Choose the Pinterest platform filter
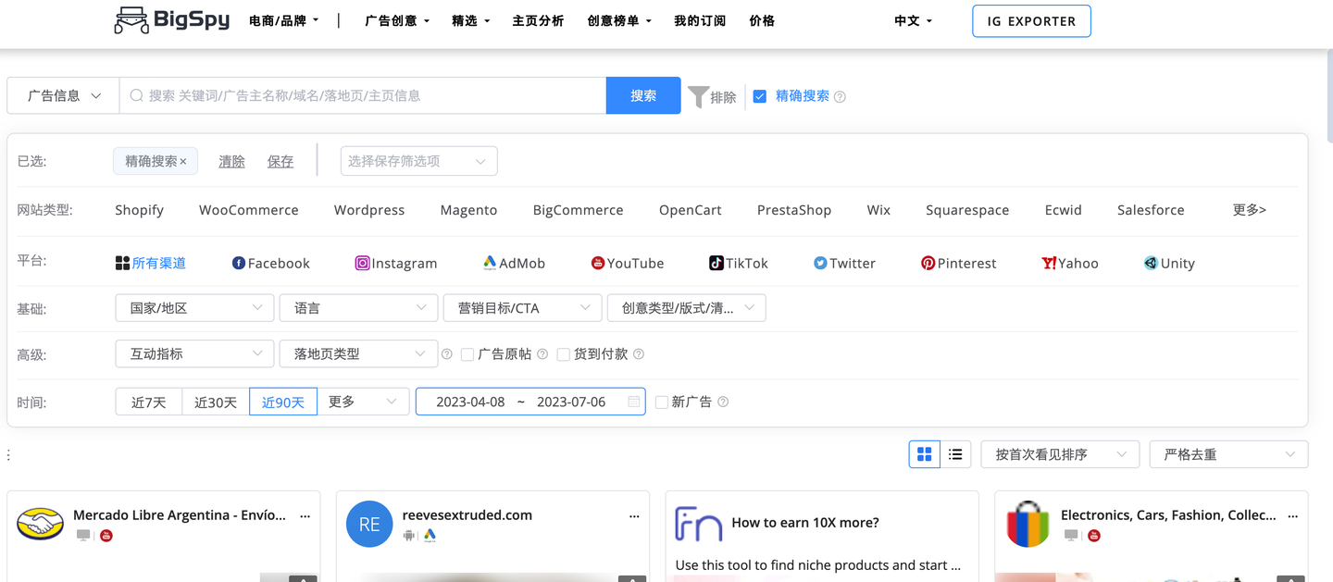Screen dimensions: 1333x582 (958, 264)
